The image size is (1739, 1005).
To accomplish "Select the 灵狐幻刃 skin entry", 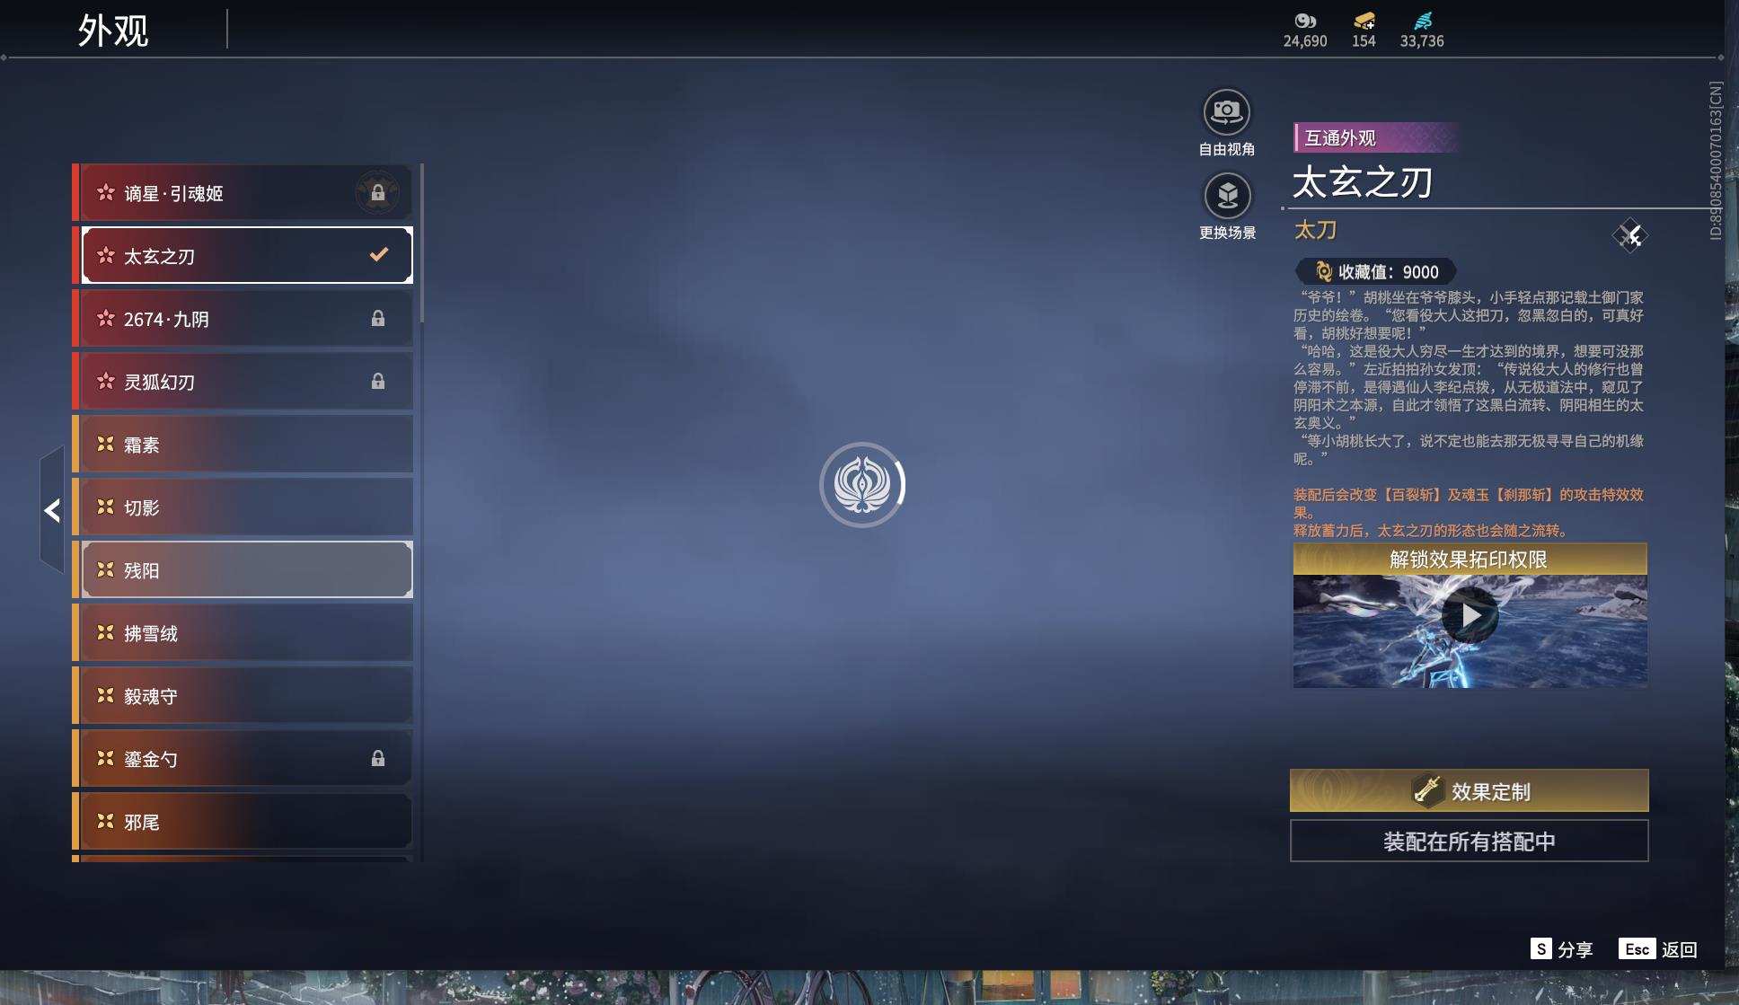I will tap(243, 382).
